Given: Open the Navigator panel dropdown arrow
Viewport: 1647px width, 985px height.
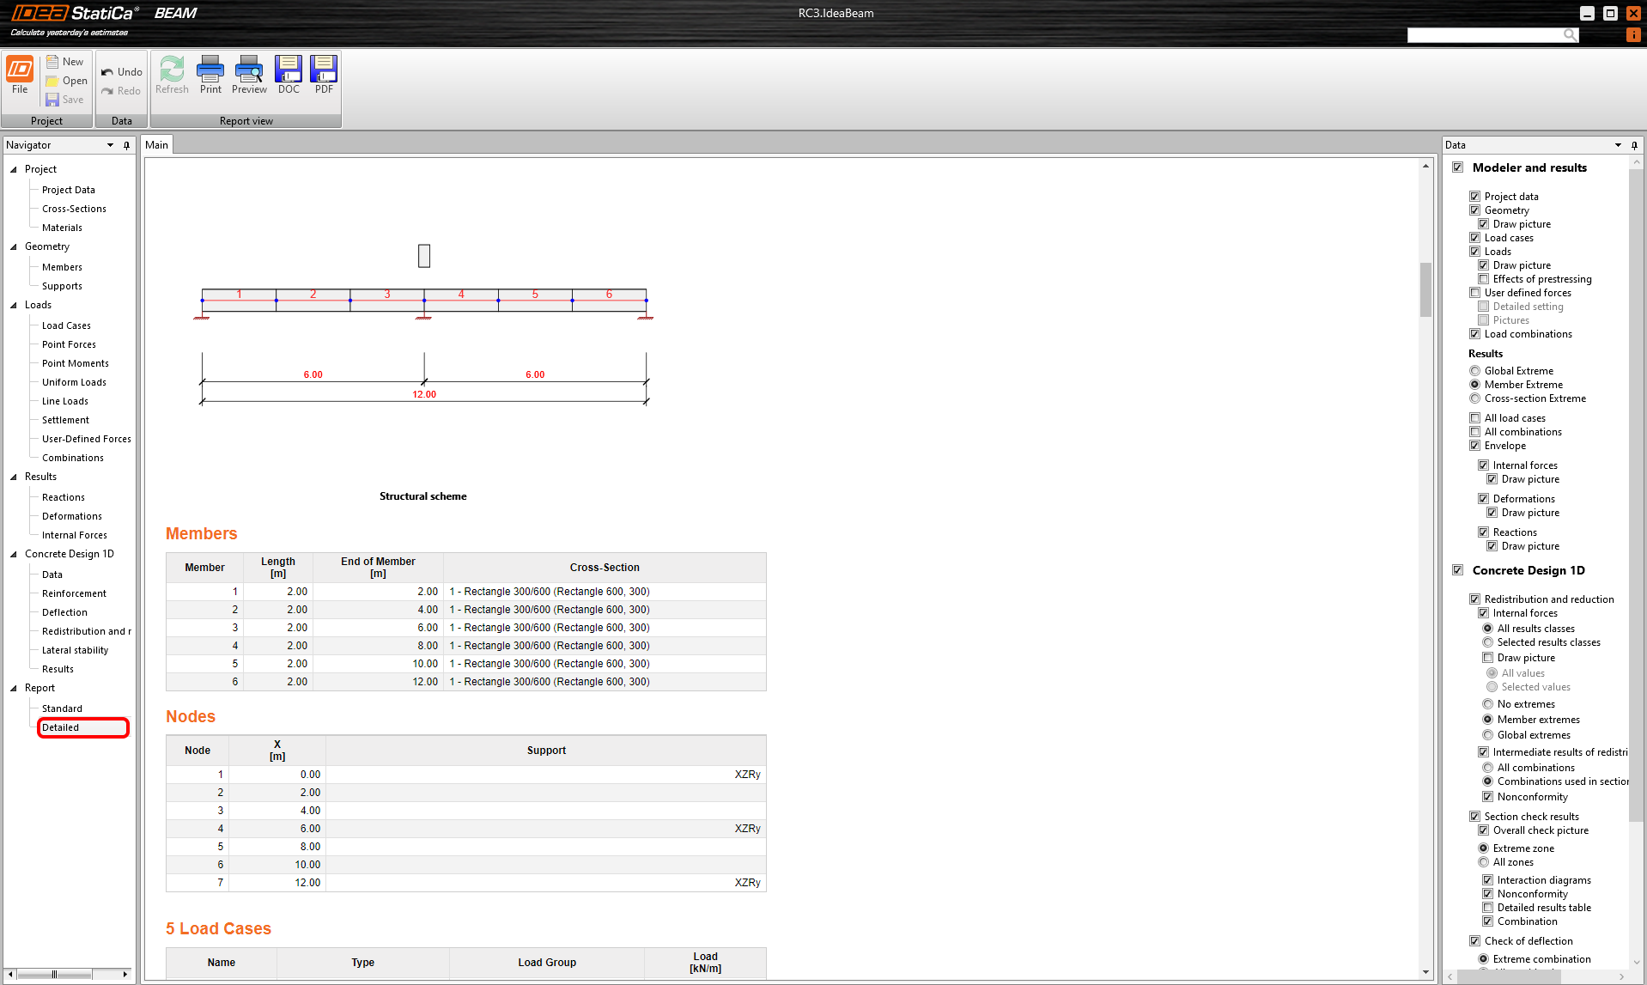Looking at the screenshot, I should 111,145.
